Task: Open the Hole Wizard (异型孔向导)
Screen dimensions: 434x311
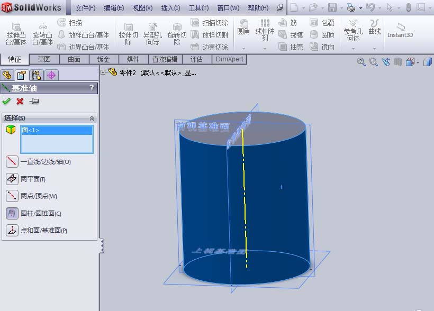Action: point(152,34)
